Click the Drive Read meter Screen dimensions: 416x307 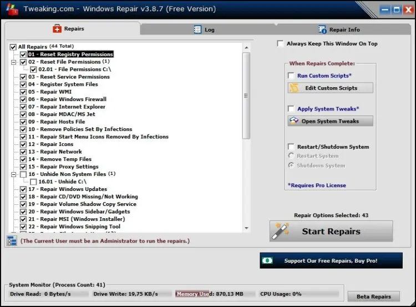pos(49,294)
